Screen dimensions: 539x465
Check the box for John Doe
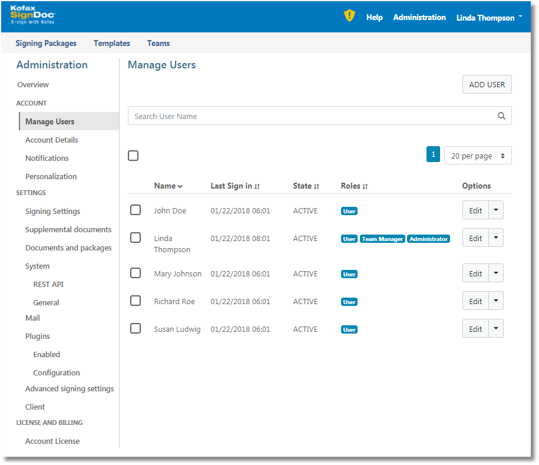pyautogui.click(x=135, y=210)
